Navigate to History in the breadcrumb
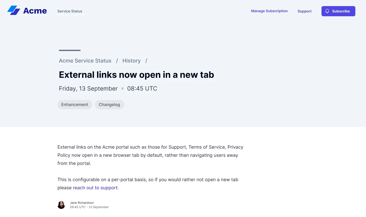This screenshot has height=217, width=366. click(131, 61)
